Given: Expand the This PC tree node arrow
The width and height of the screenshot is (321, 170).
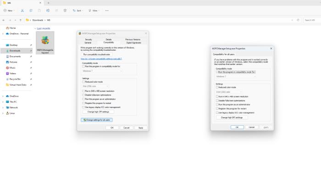Looking at the screenshot, I should 3,102.
